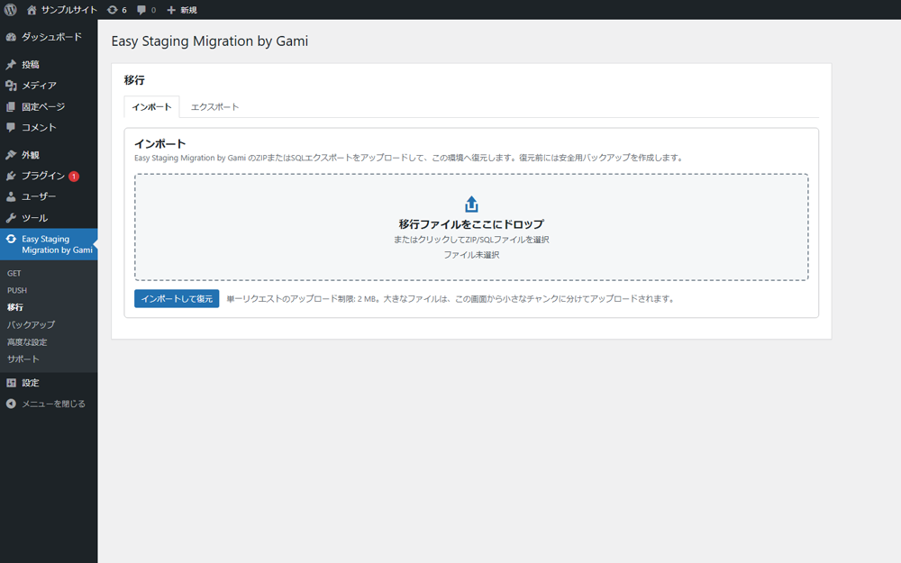Open the 移行 submenu item

[15, 307]
